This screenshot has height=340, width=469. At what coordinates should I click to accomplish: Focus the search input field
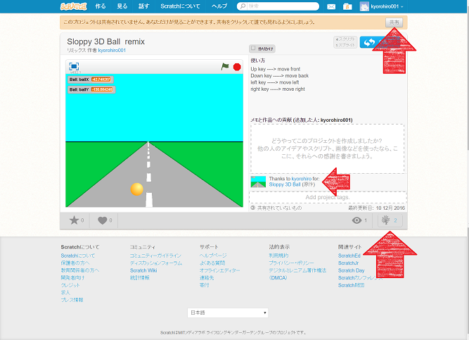[x=283, y=6]
